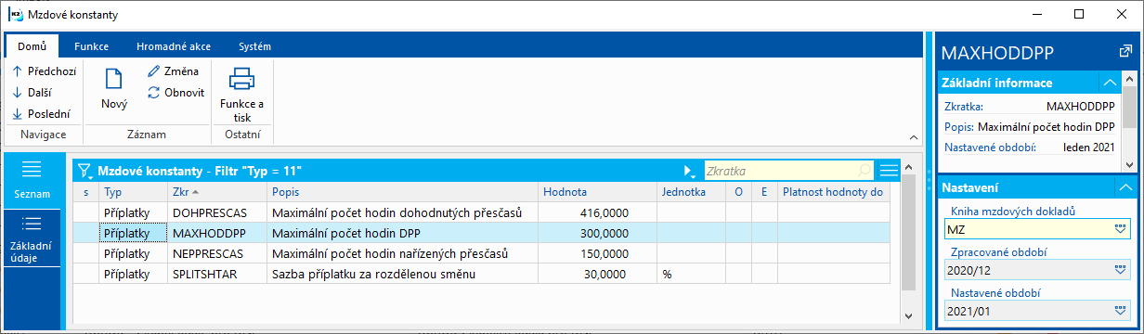Screen dimensions: 1144x334
Task: Click the Nastavené období value leden 2021
Action: tap(1088, 147)
